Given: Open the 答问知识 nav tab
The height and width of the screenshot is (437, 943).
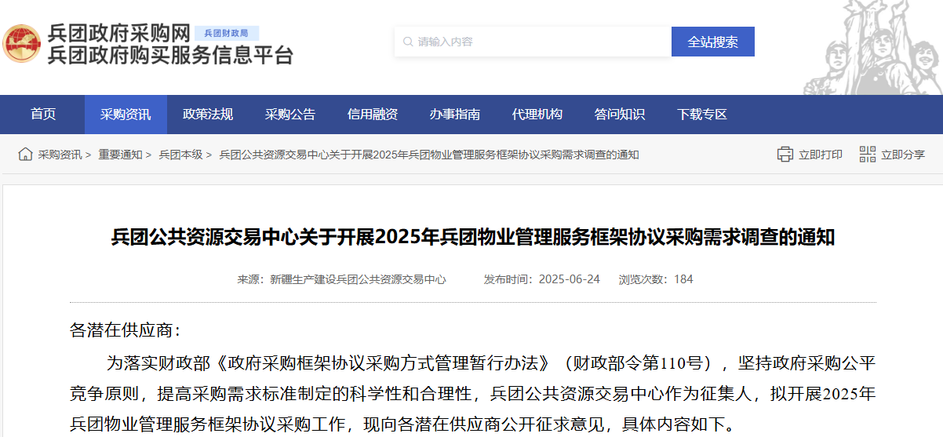Looking at the screenshot, I should [620, 115].
